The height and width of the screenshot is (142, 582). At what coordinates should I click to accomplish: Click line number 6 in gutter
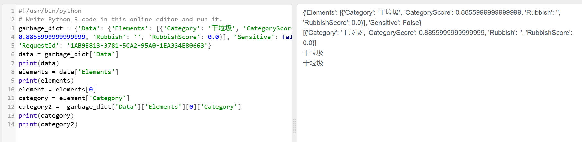tap(13, 54)
